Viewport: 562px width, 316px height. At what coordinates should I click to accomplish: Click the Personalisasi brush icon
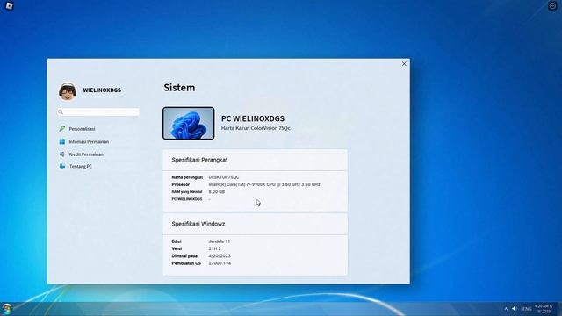coord(62,128)
